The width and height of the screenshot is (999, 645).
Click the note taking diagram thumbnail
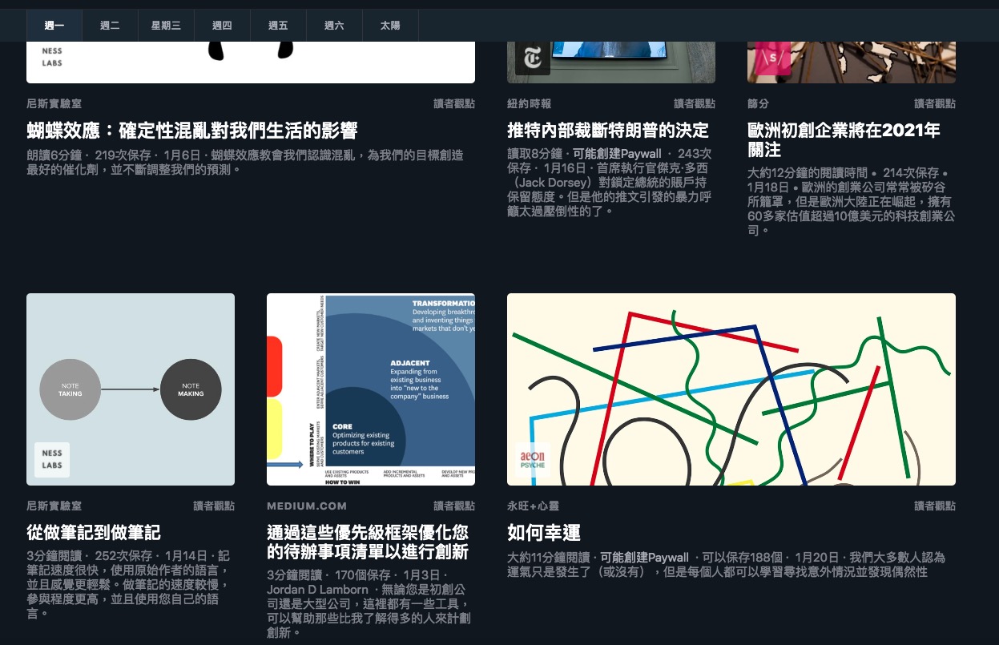click(131, 389)
